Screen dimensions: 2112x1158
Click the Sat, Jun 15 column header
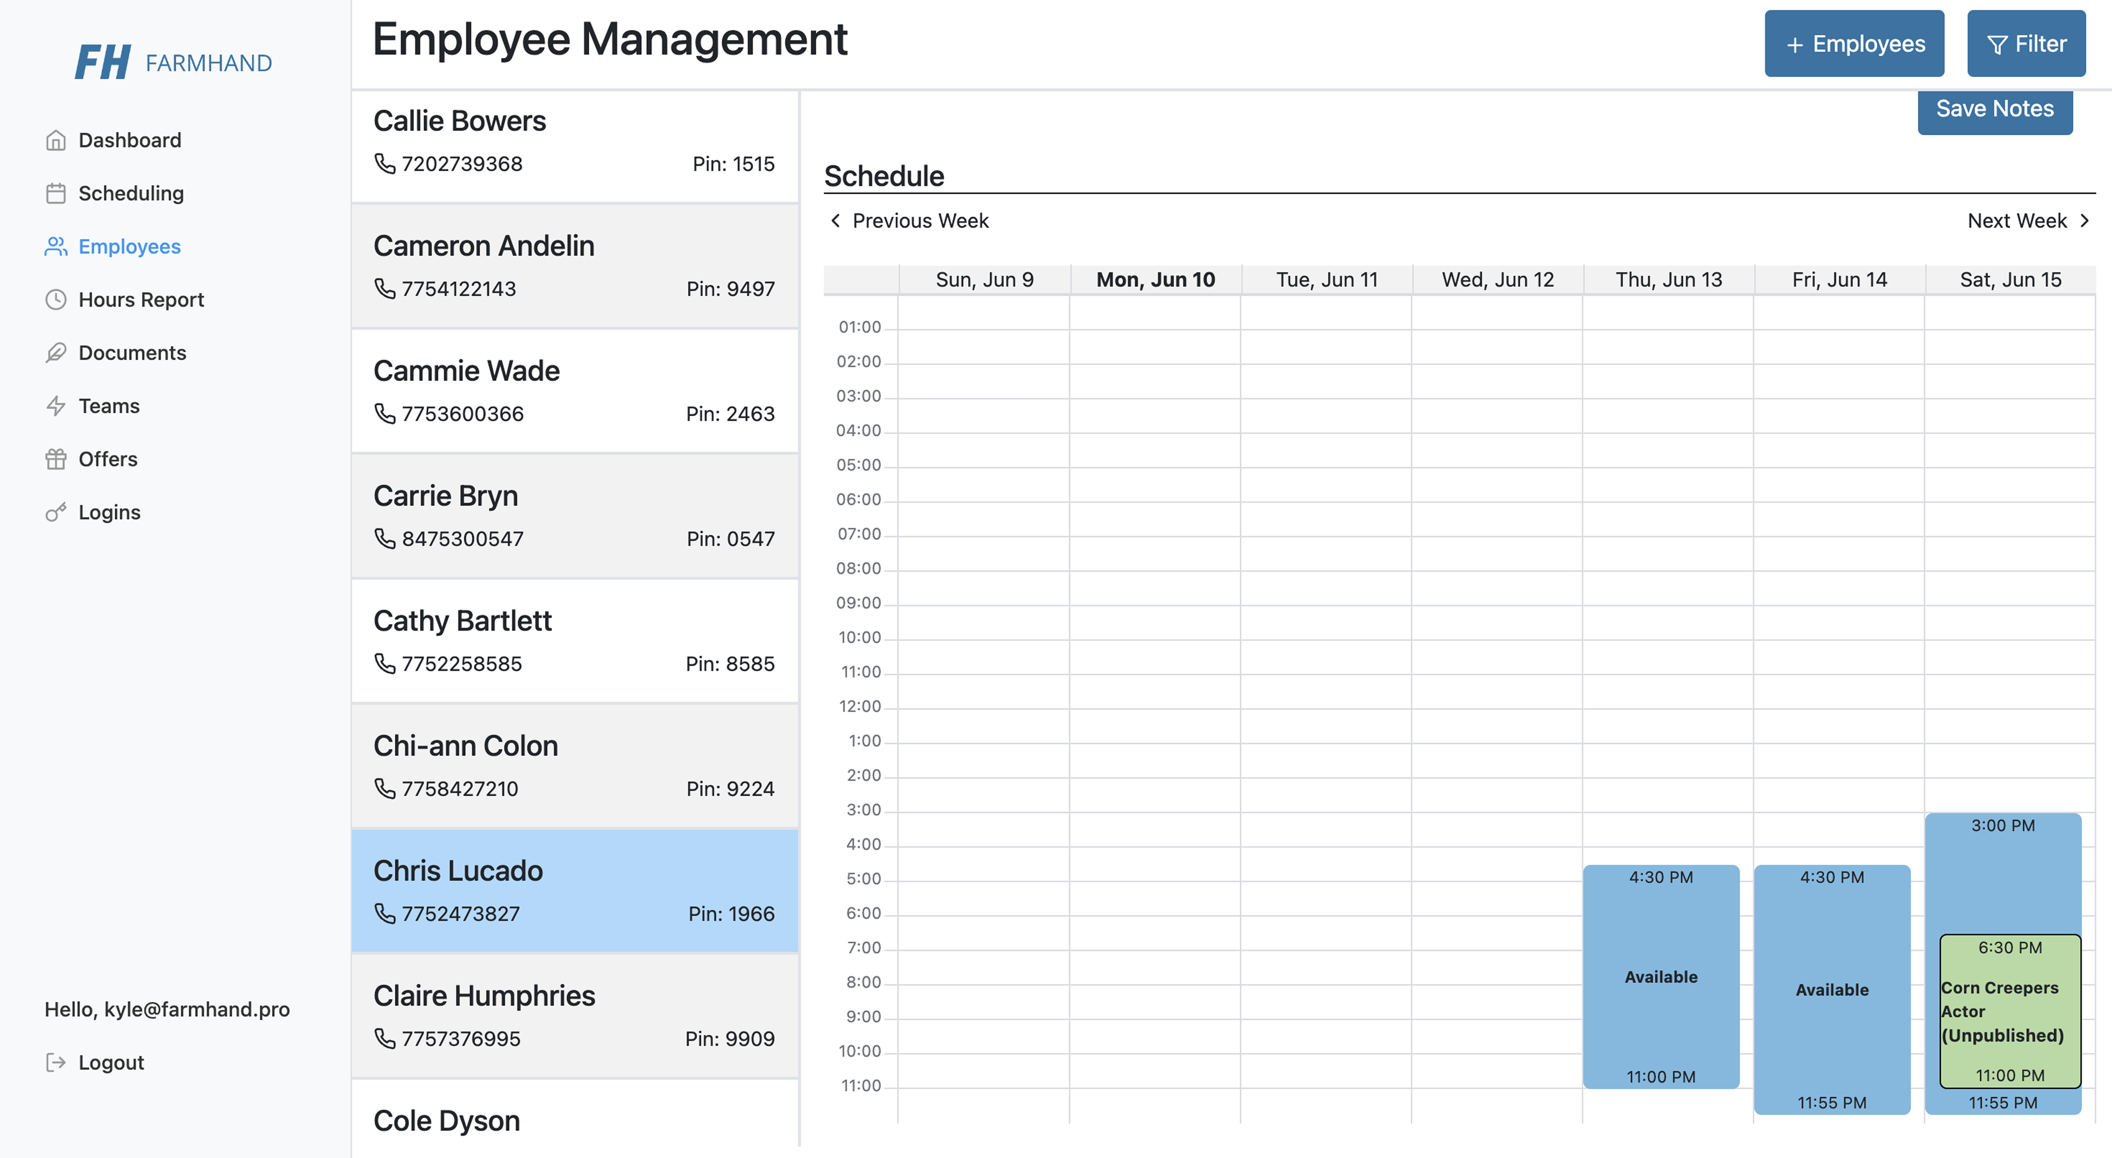(x=2010, y=280)
